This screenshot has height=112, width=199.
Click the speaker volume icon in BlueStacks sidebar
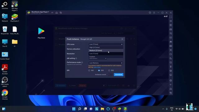click(171, 21)
